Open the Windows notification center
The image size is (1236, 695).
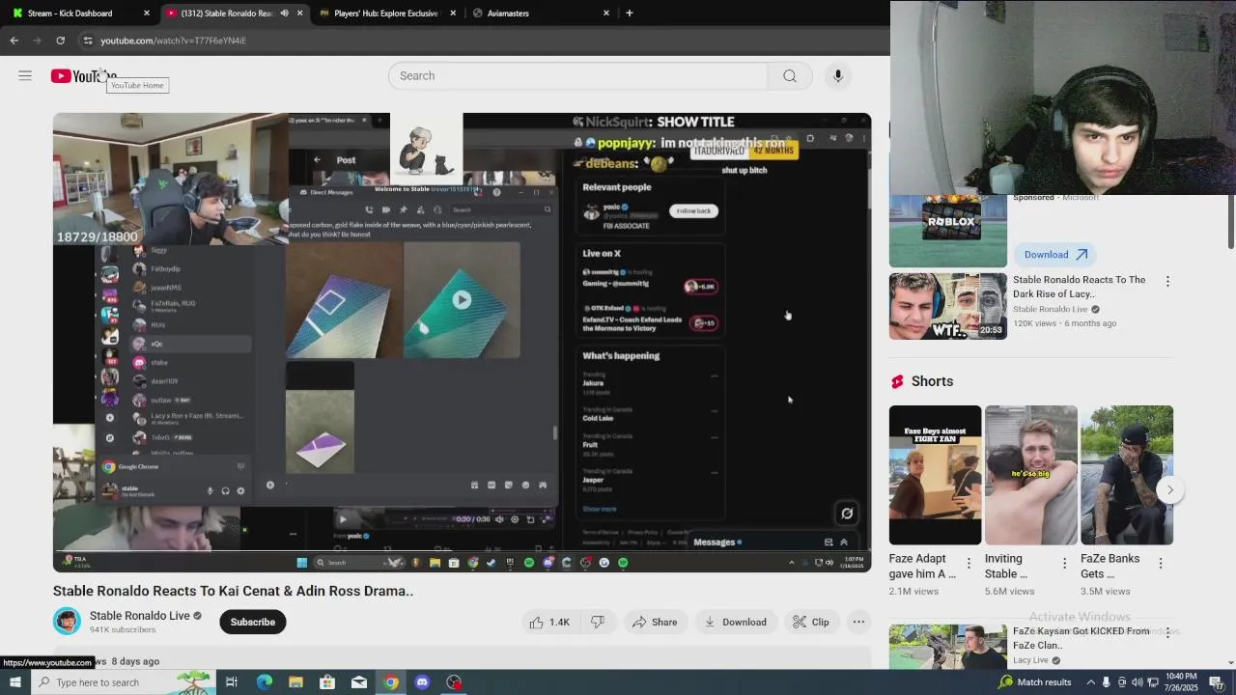pyautogui.click(x=1217, y=682)
